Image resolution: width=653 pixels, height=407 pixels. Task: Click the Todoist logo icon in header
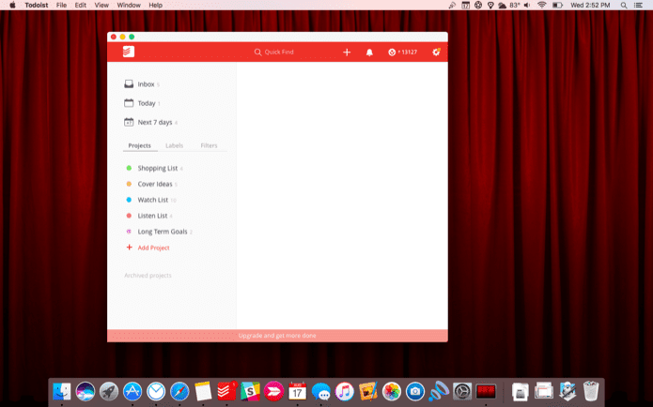(x=129, y=52)
